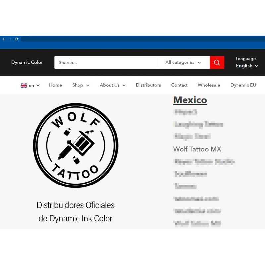This screenshot has height=265, width=265.
Task: Click the browser forward arrow
Action: 10,39
